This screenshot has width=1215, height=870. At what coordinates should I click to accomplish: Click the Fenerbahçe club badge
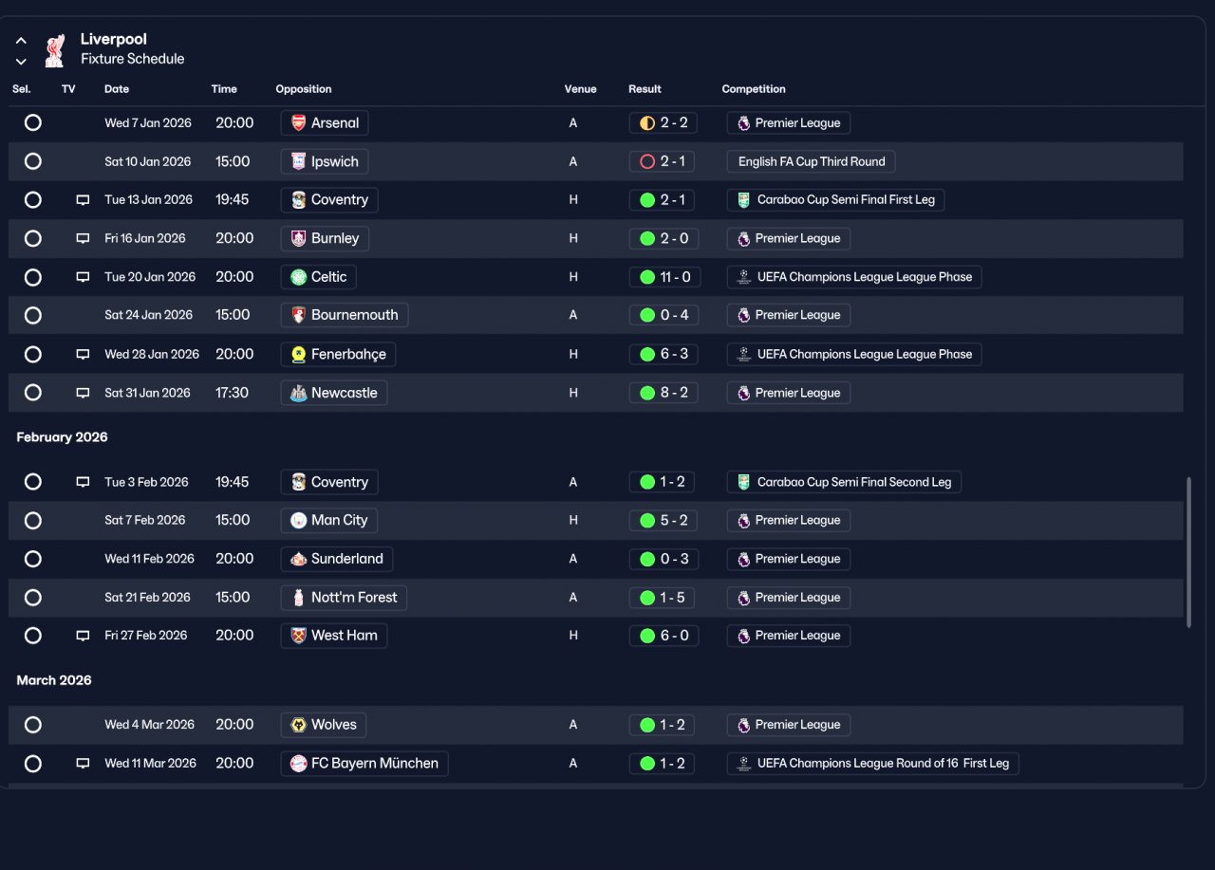pos(298,354)
